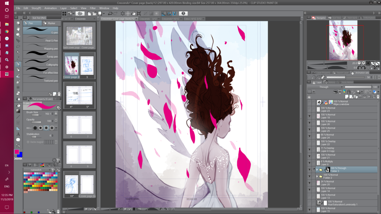The image size is (381, 214).
Task: Select the Airbrush tool
Action: tap(18, 82)
